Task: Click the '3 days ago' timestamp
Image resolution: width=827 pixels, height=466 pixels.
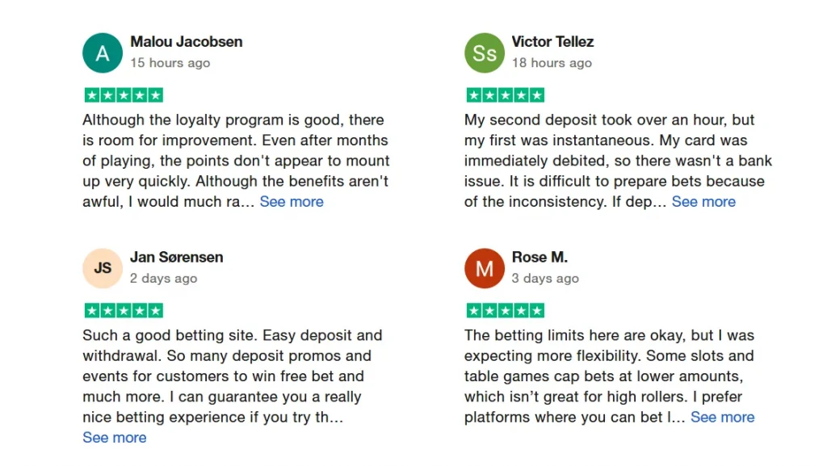Action: tap(545, 279)
